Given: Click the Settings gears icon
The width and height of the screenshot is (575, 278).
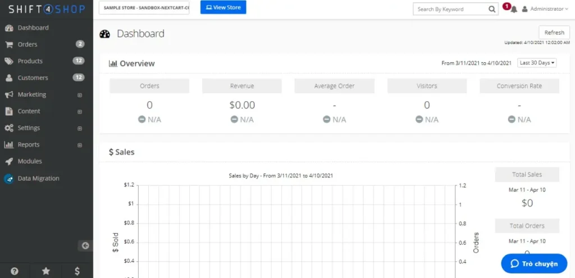Looking at the screenshot, I should pos(9,128).
